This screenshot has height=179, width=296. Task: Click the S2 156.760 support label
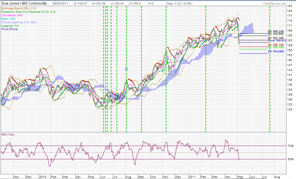click(276, 47)
